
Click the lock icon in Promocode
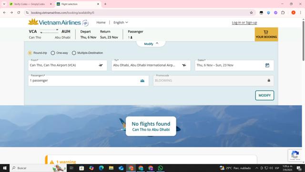click(x=269, y=80)
